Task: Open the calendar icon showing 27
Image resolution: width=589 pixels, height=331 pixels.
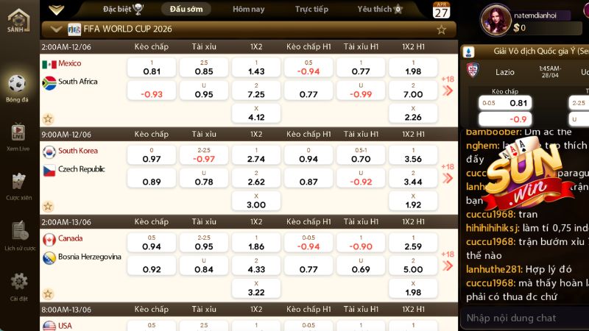Action: (441, 10)
